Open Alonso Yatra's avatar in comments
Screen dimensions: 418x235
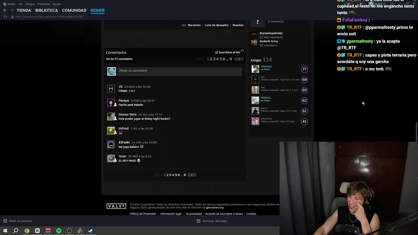111,117
